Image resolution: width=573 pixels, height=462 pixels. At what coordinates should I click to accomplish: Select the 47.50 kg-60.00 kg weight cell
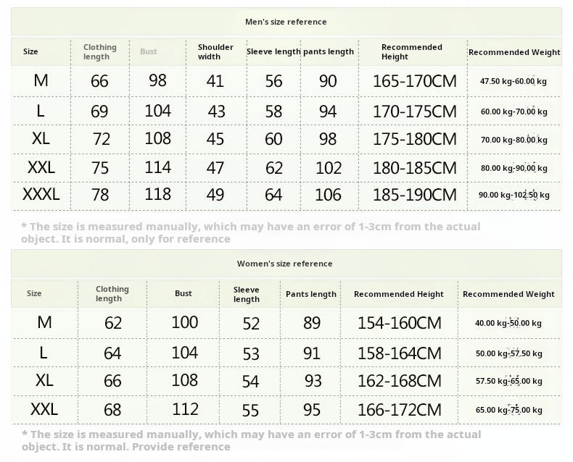click(x=514, y=81)
